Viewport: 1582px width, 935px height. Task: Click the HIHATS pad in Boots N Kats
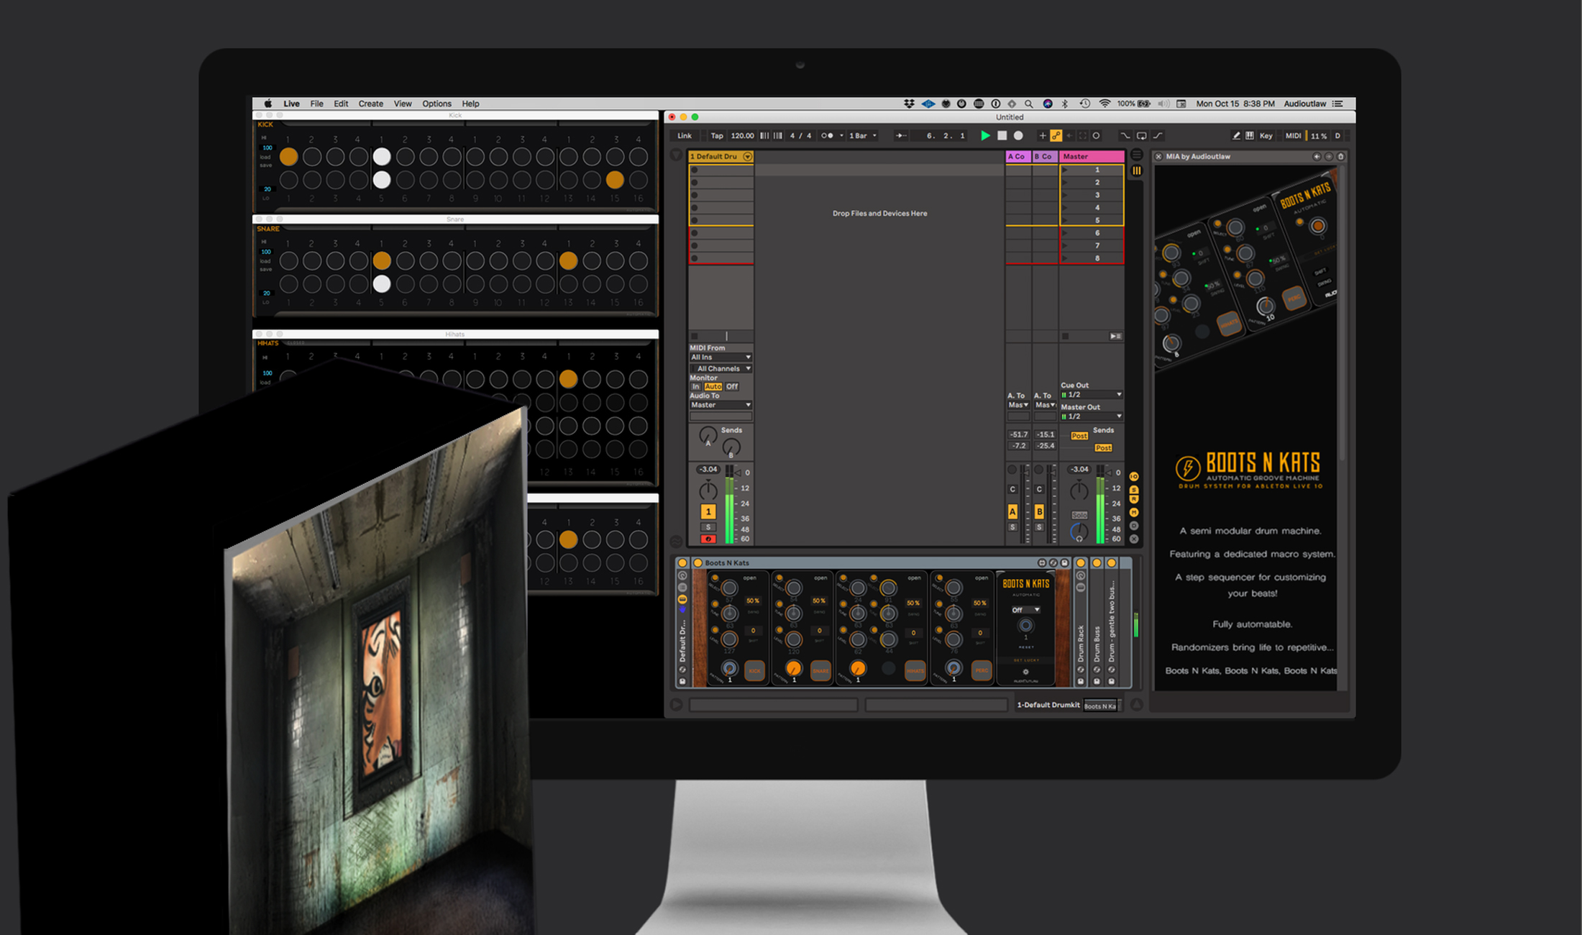tap(915, 670)
